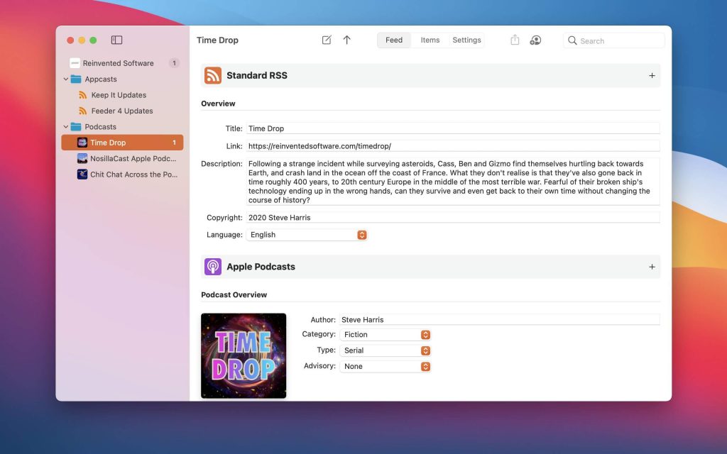Open the Language dropdown
The image size is (727, 454).
coord(361,234)
